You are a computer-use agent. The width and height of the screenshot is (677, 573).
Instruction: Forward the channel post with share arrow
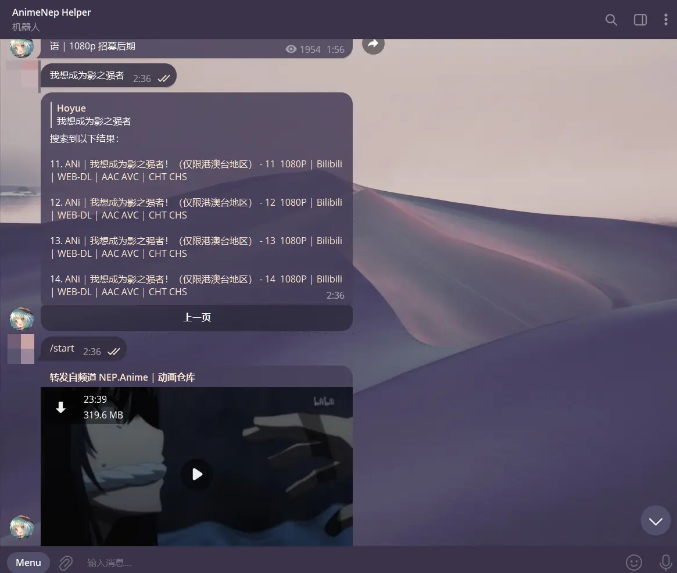click(x=373, y=44)
